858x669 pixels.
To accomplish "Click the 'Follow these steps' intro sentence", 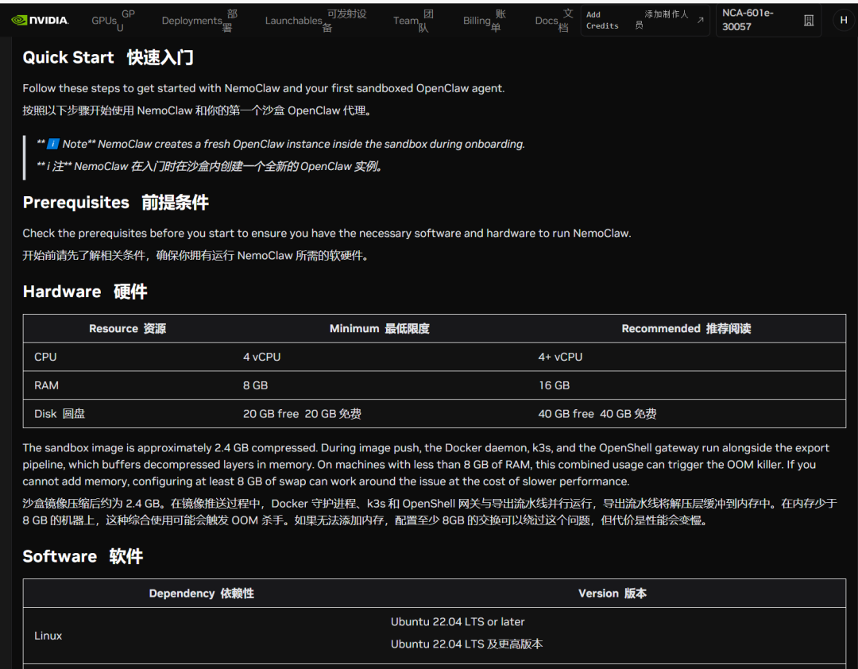I will 264,88.
